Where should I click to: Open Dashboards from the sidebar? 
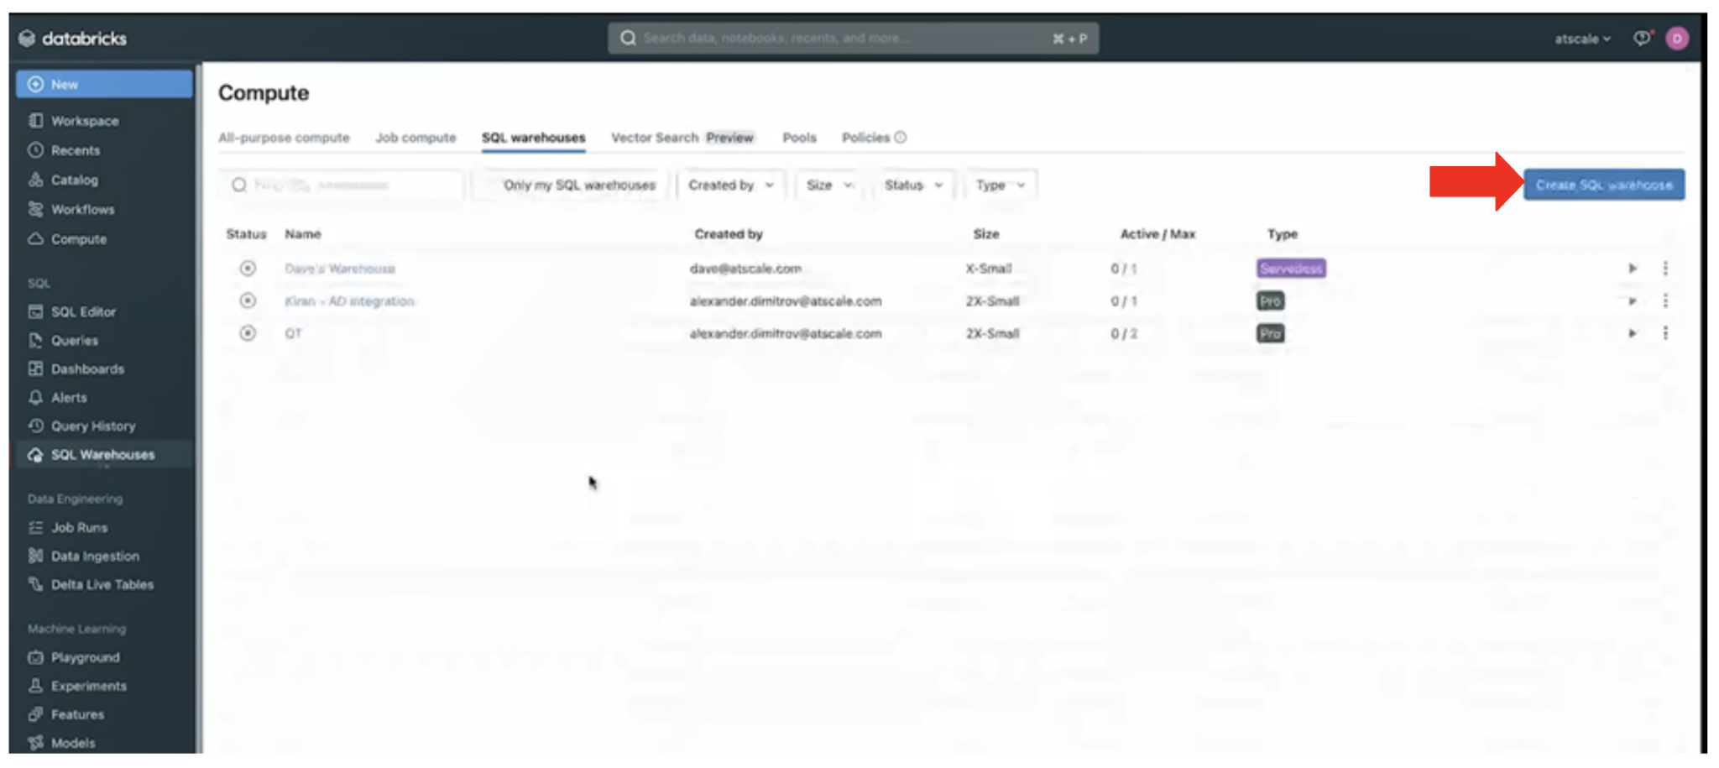point(87,368)
